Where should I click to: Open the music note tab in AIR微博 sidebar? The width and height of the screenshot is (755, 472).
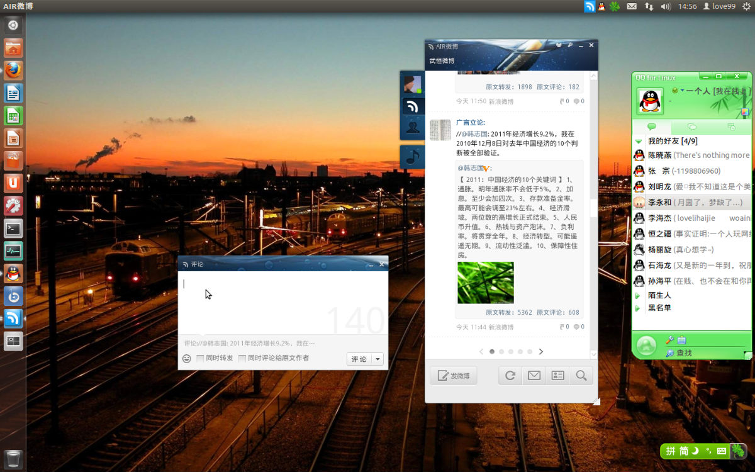[x=412, y=157]
